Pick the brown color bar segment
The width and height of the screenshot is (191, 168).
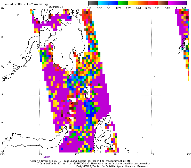click(x=163, y=3)
